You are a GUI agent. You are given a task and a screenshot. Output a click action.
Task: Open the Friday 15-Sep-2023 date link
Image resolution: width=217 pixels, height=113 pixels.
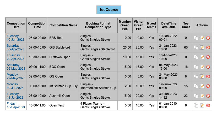(16, 105)
